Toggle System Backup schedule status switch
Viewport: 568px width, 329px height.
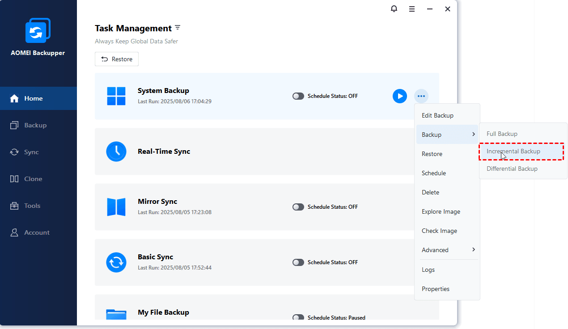298,96
